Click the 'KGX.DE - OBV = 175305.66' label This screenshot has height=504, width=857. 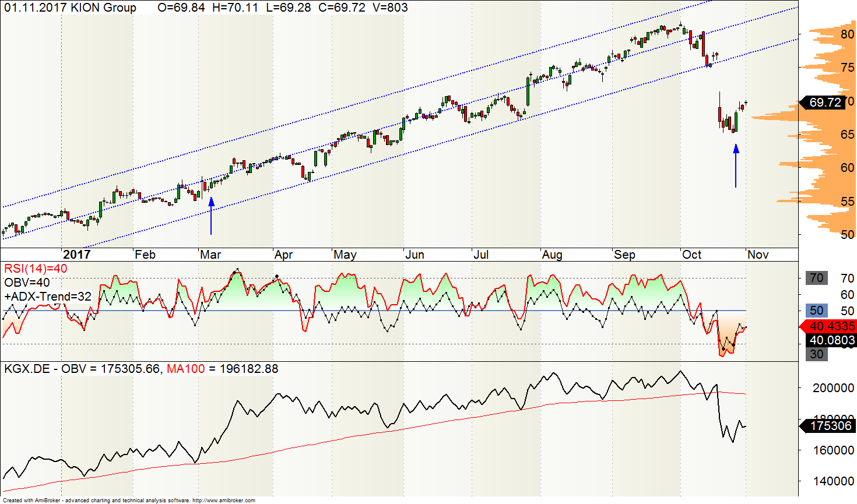coord(82,369)
